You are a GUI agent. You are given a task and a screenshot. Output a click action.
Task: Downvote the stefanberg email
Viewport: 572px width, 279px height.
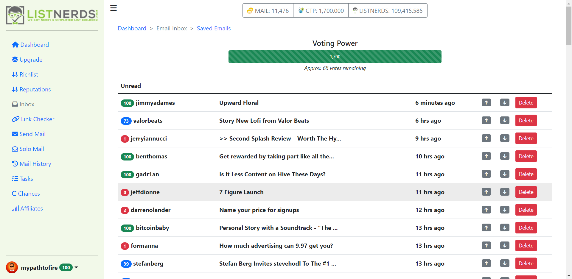[505, 264]
